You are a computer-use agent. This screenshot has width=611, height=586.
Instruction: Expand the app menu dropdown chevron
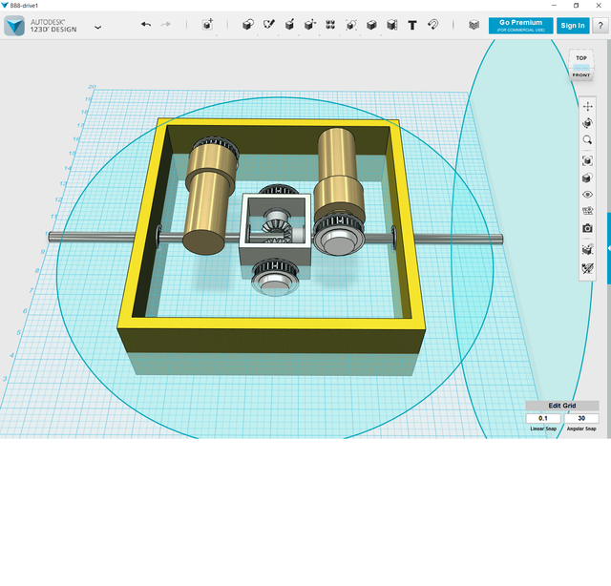click(x=97, y=28)
